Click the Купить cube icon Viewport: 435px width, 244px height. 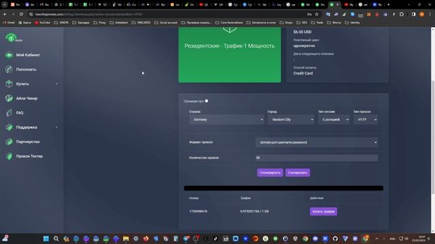9,84
